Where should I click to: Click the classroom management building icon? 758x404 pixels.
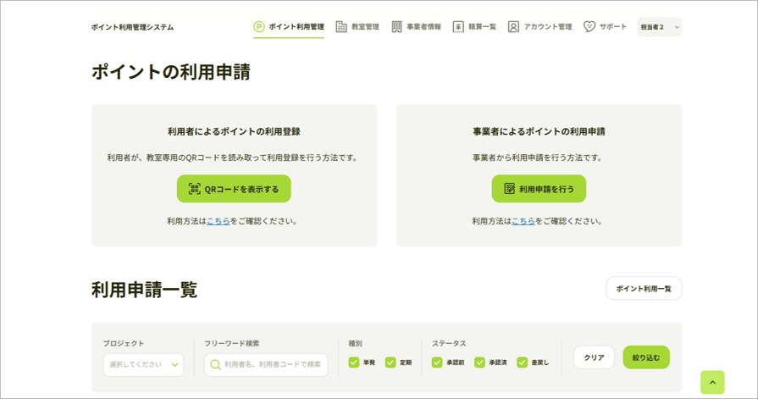point(341,27)
